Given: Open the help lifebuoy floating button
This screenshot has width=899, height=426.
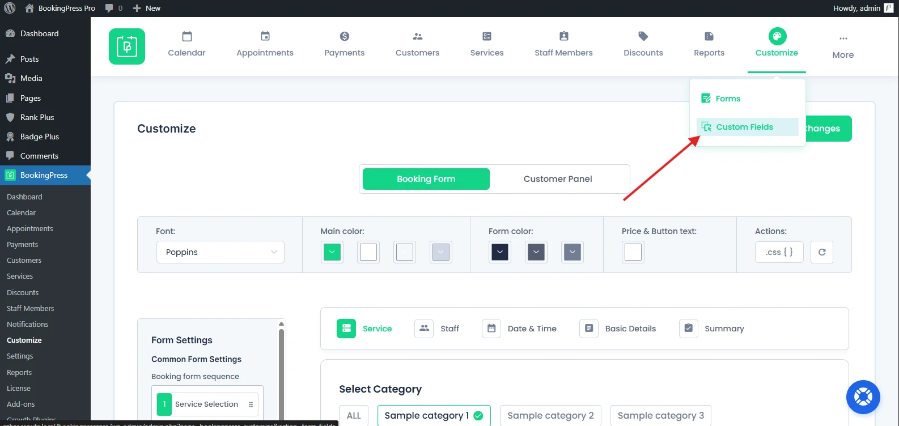Looking at the screenshot, I should (863, 397).
